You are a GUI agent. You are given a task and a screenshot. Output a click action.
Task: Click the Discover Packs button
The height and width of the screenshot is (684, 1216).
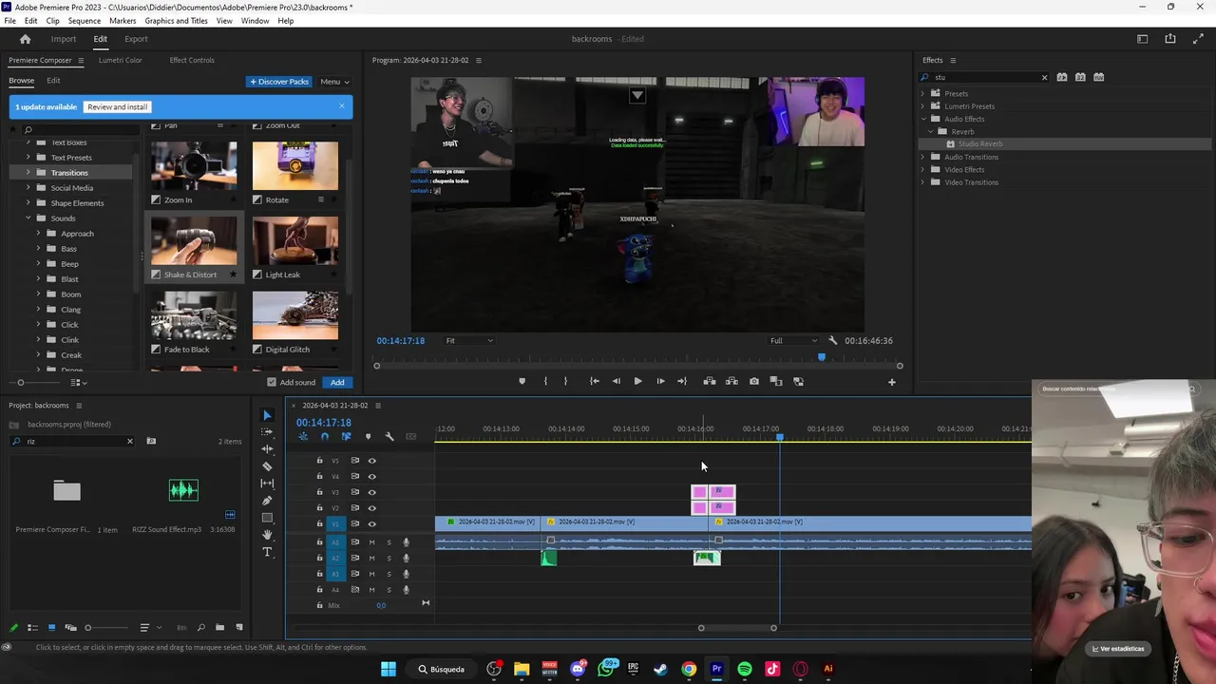[x=279, y=82]
